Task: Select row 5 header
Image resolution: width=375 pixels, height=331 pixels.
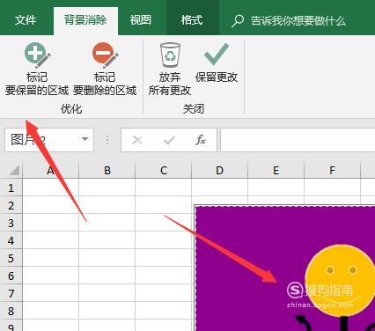Action: pos(11,258)
